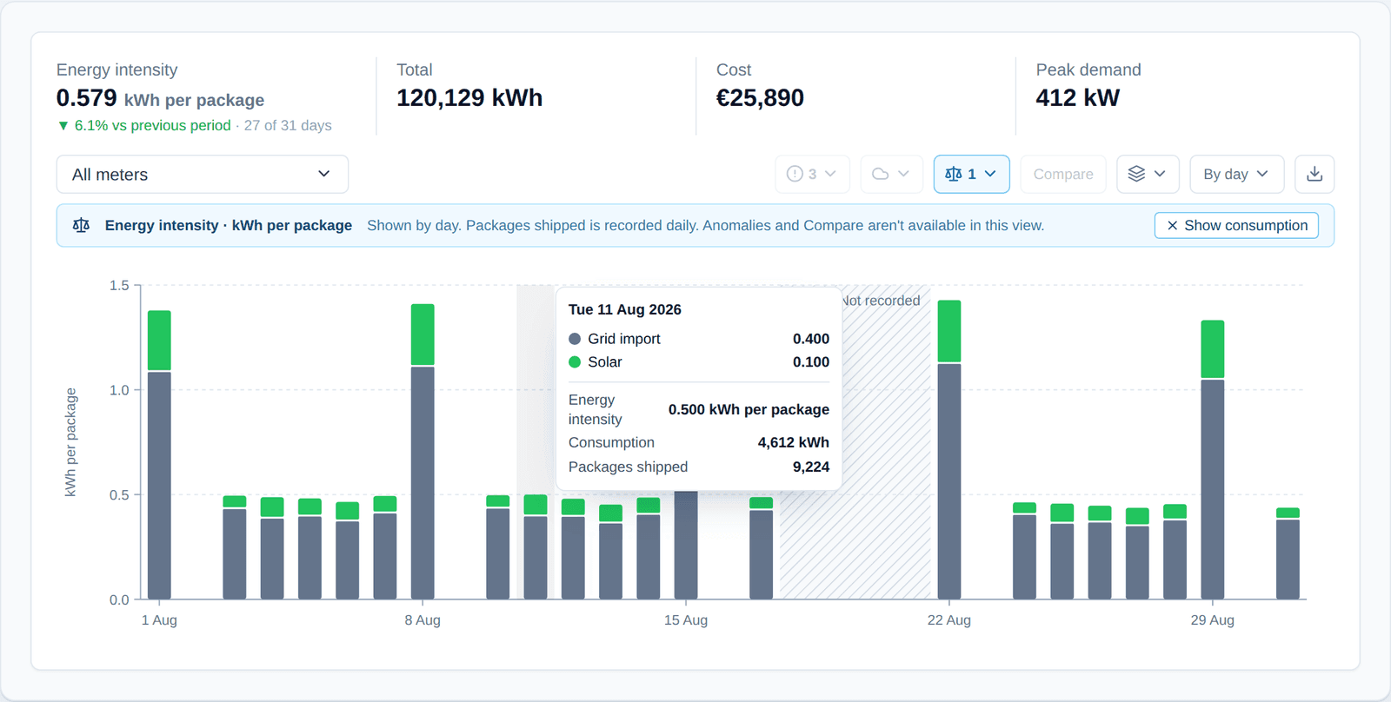The image size is (1391, 702).
Task: Open the normalization scale dropdown showing 1
Action: point(971,175)
